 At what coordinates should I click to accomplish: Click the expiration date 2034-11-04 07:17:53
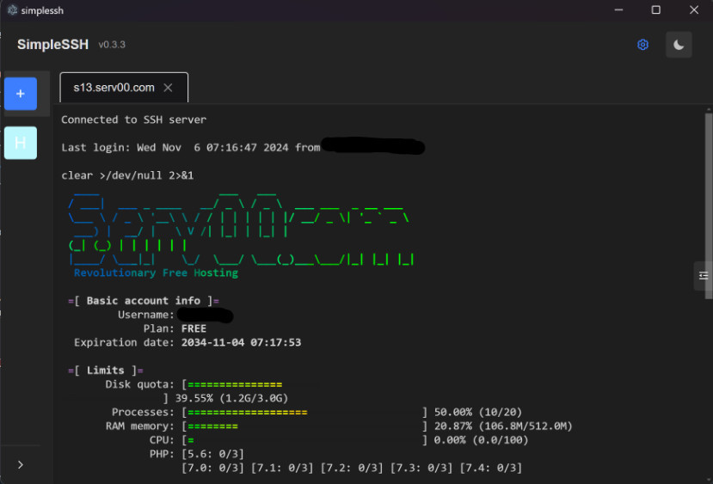[241, 342]
